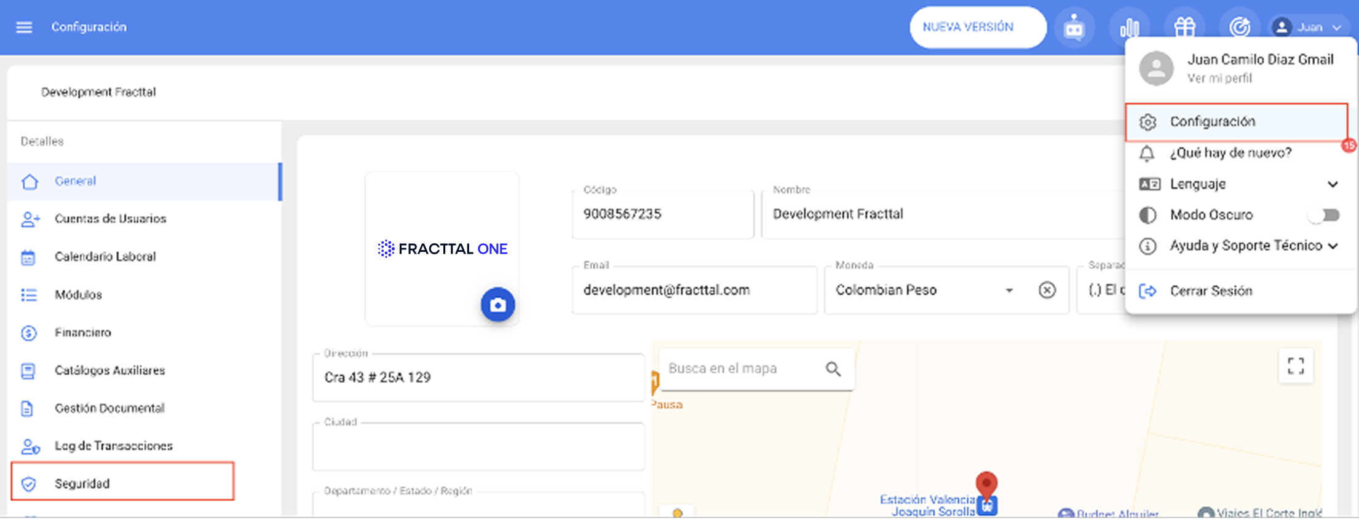Click the Departamento / Estado / Región field
Viewport: 1359px width, 519px height.
(478, 504)
